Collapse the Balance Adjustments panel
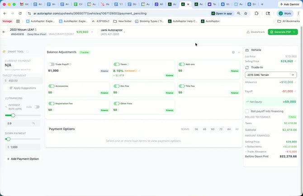The height and width of the screenshot is (196, 303). [x=239, y=52]
